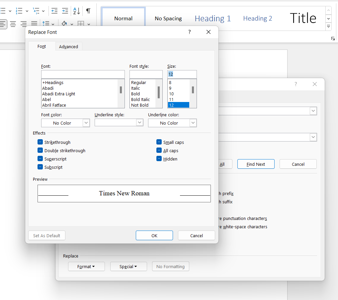Sort text alphabetically with A-Z icon
This screenshot has width=338, height=300.
click(x=76, y=11)
